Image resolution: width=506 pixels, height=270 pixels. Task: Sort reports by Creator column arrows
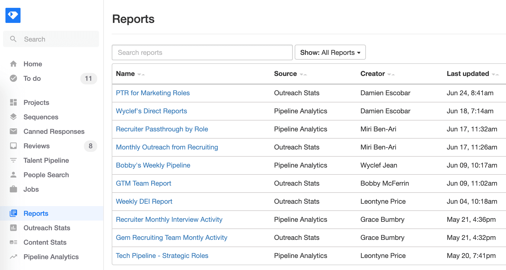point(391,74)
